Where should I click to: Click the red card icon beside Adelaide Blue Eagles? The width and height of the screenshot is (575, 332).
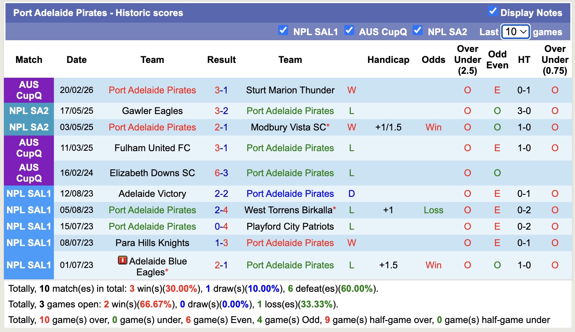[122, 261]
